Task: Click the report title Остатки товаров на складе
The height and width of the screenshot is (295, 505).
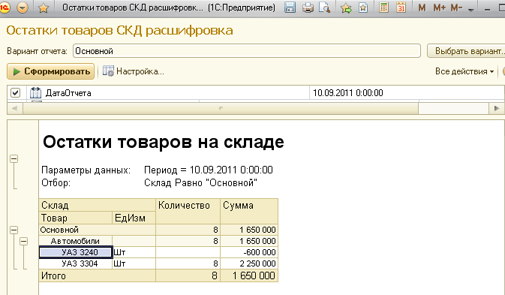Action: coord(164,142)
